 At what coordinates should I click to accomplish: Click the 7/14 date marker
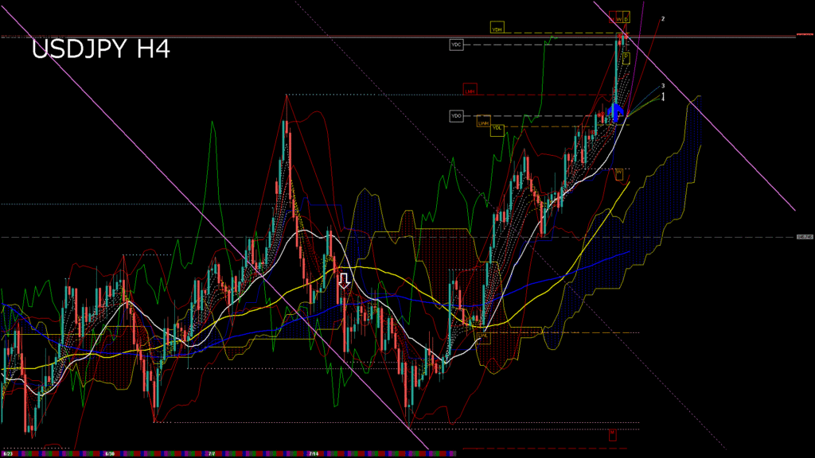pyautogui.click(x=314, y=454)
